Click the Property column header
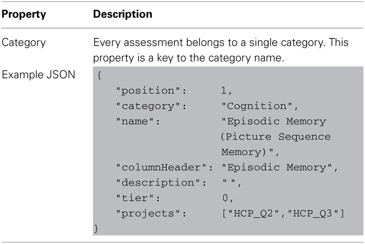Viewport: 365px width, 244px height. pyautogui.click(x=24, y=14)
